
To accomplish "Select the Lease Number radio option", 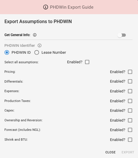I will click(37, 52).
